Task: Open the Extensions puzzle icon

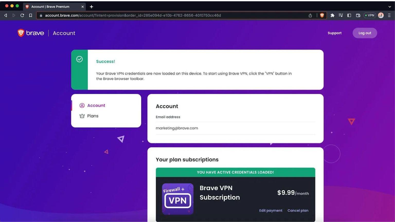Action: coord(332,15)
